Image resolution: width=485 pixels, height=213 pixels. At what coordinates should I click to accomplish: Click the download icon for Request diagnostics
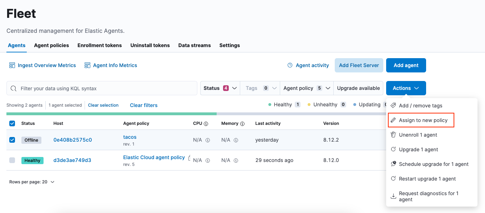pyautogui.click(x=393, y=196)
